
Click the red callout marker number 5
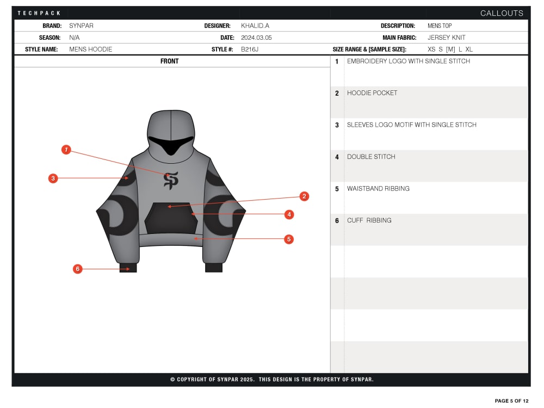pos(289,239)
